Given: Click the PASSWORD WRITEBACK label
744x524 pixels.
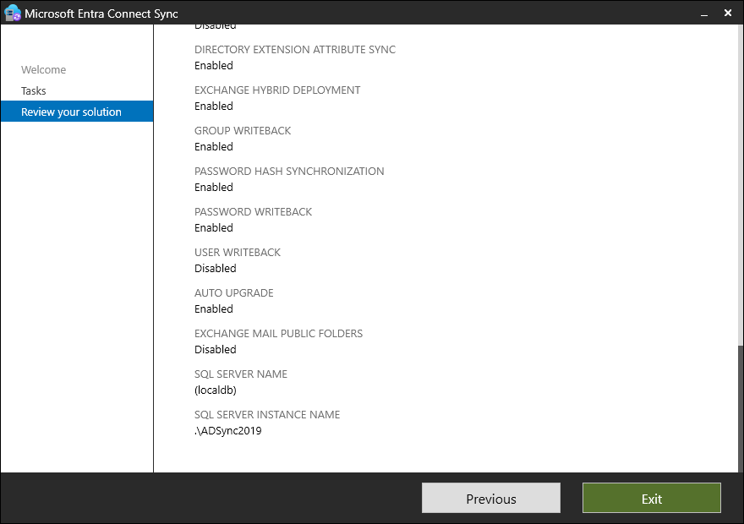Looking at the screenshot, I should click(x=253, y=212).
